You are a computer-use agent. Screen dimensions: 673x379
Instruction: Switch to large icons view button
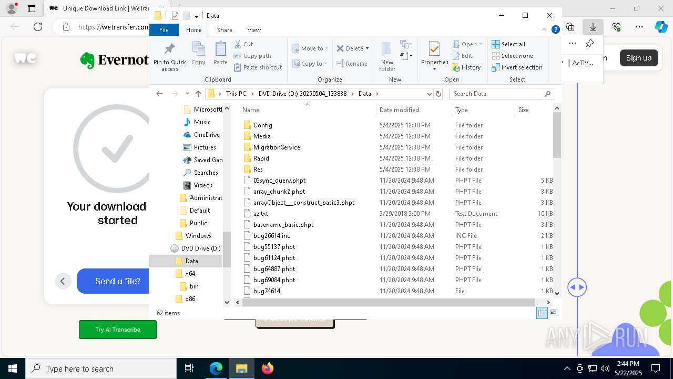coord(554,313)
